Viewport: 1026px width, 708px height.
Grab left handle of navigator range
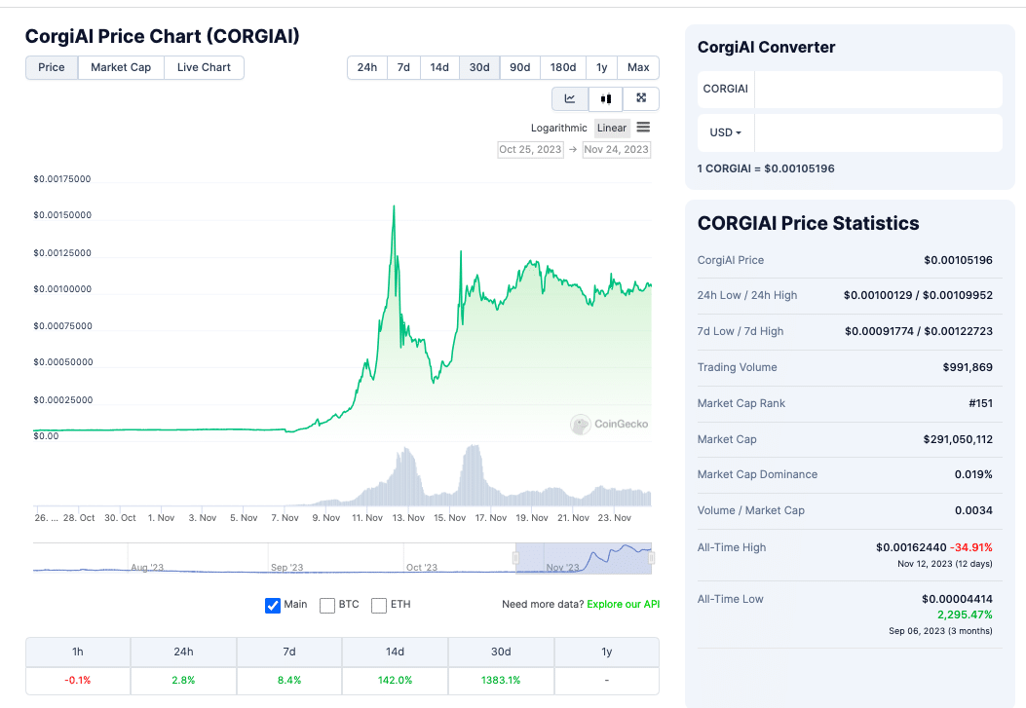515,558
